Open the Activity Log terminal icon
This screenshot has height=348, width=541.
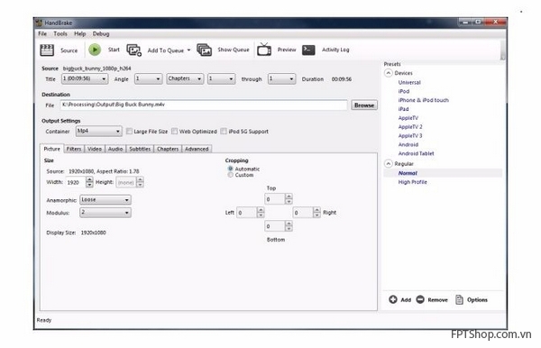[308, 50]
